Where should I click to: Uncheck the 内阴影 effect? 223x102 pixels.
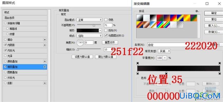tap(5, 45)
